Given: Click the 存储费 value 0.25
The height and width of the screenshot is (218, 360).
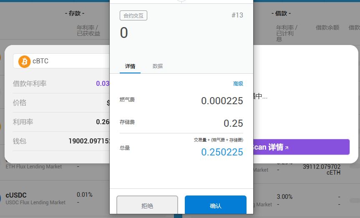Looking at the screenshot, I should point(233,123).
